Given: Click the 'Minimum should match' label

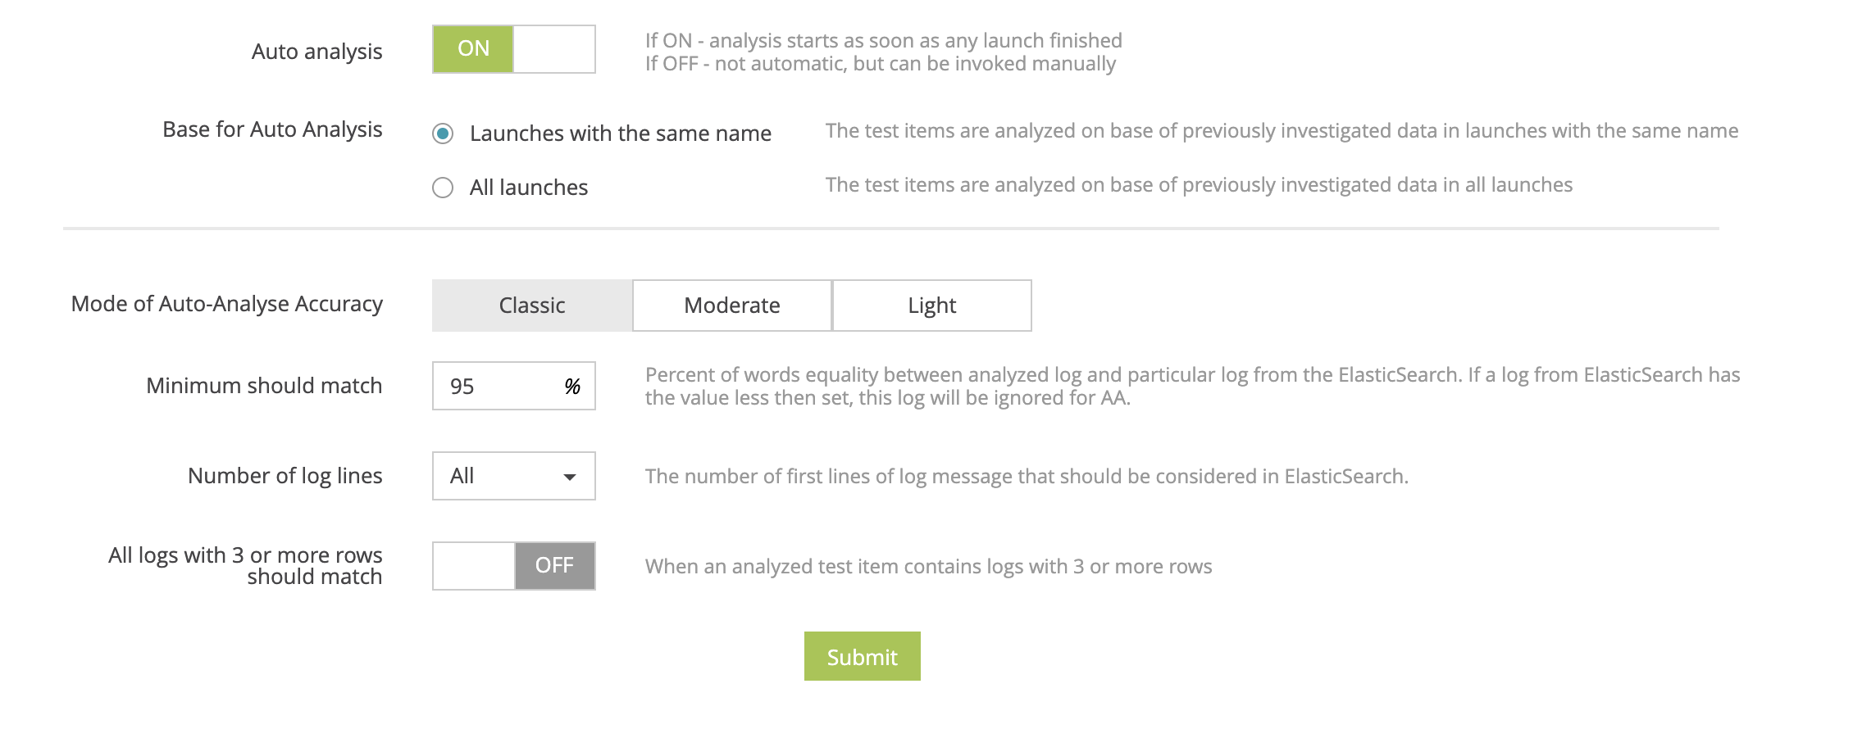Looking at the screenshot, I should coord(264,386).
